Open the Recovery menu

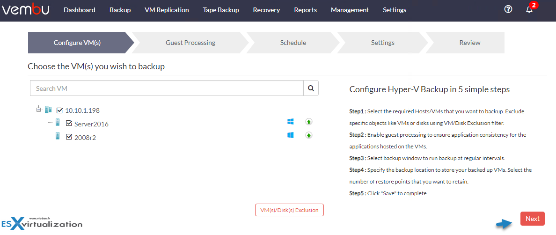coord(266,10)
